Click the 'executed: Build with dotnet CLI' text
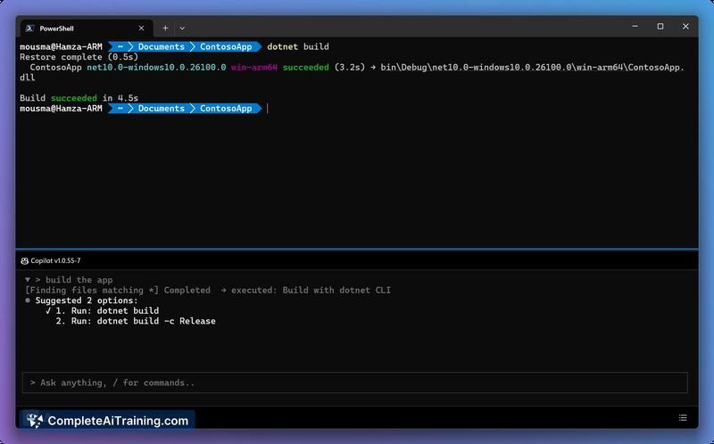Screen dimensions: 714x444 tap(311, 291)
